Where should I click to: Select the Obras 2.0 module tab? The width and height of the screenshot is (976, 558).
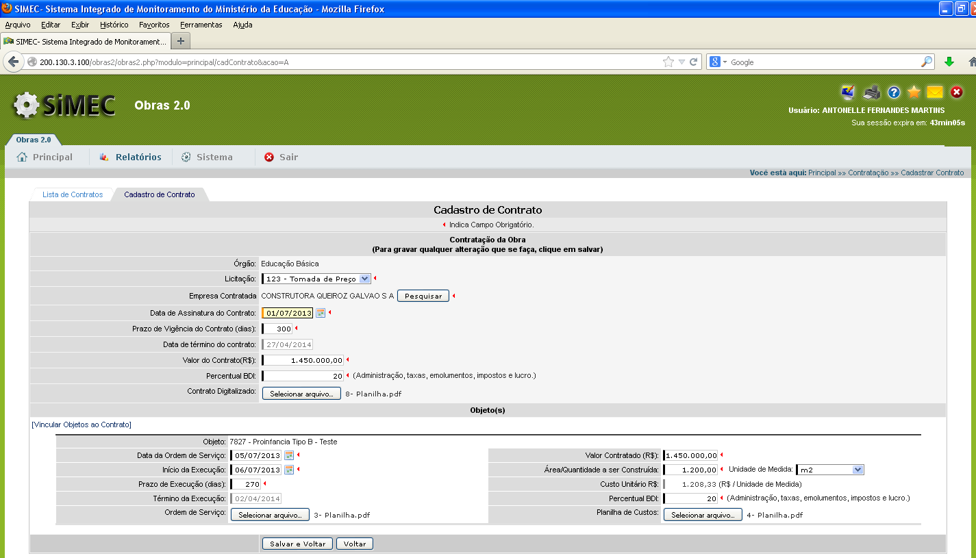[x=34, y=140]
